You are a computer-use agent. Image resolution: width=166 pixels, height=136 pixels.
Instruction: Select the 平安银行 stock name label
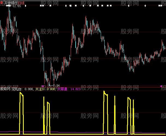click(11, 2)
